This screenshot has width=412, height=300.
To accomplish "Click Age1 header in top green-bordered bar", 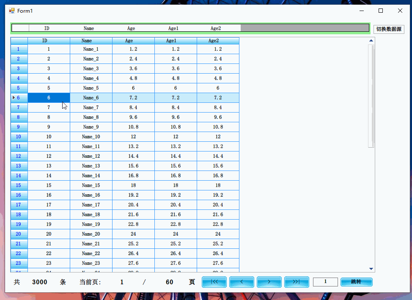I will coord(173,28).
